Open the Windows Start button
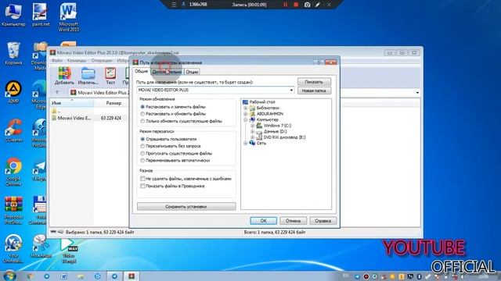The image size is (501, 281). pos(9,276)
